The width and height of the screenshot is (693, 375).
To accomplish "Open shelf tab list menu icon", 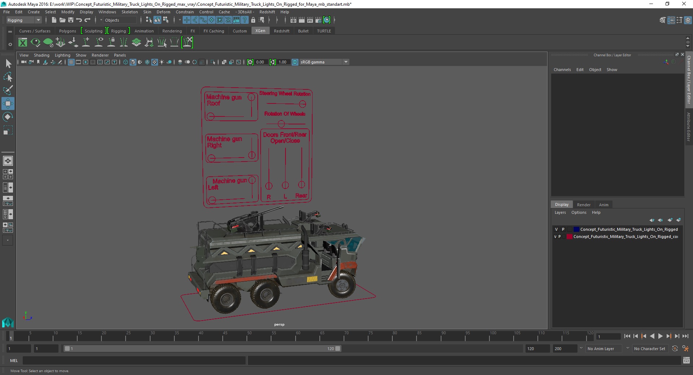I will click(x=10, y=31).
